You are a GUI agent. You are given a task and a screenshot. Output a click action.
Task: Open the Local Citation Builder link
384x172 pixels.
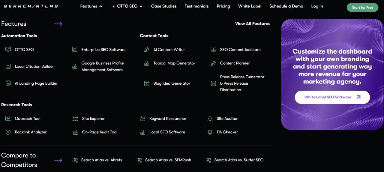tap(34, 66)
